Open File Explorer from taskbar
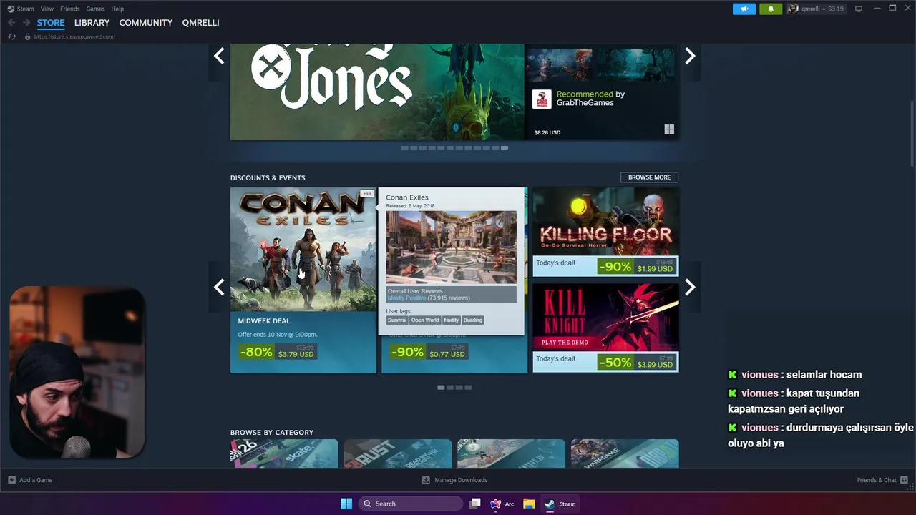 [529, 504]
